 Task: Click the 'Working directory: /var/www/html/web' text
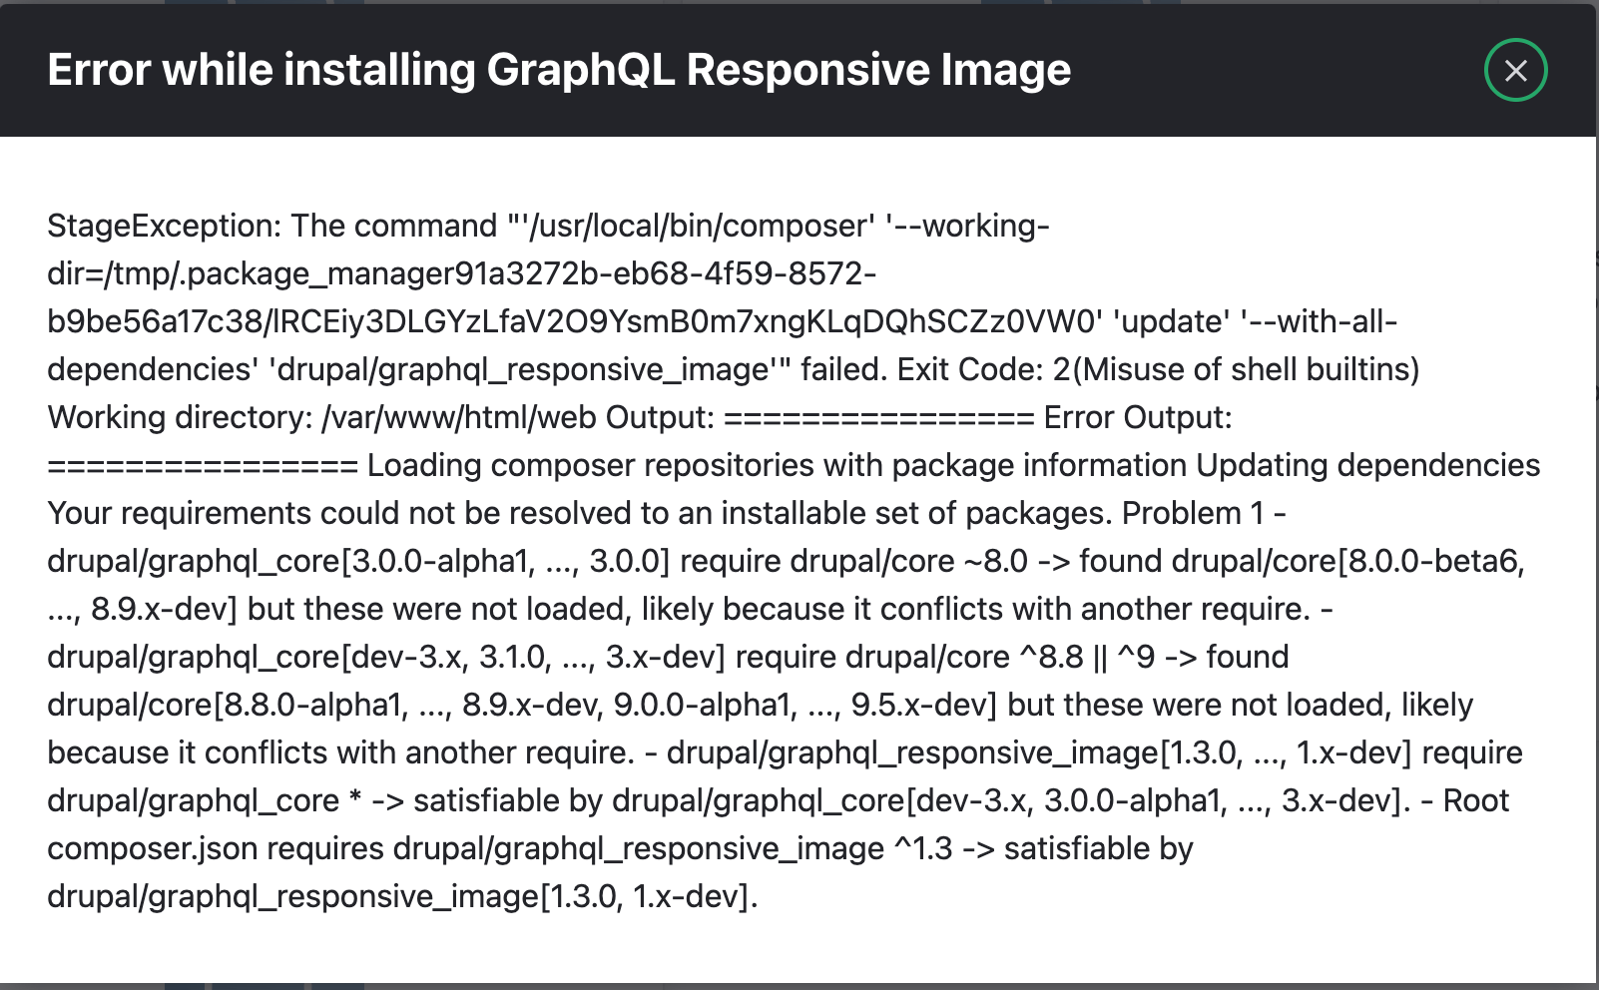(319, 417)
